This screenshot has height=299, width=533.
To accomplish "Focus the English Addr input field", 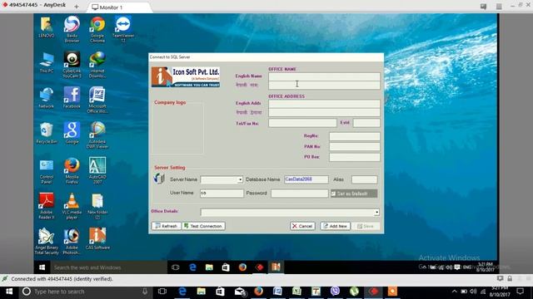I will (324, 104).
